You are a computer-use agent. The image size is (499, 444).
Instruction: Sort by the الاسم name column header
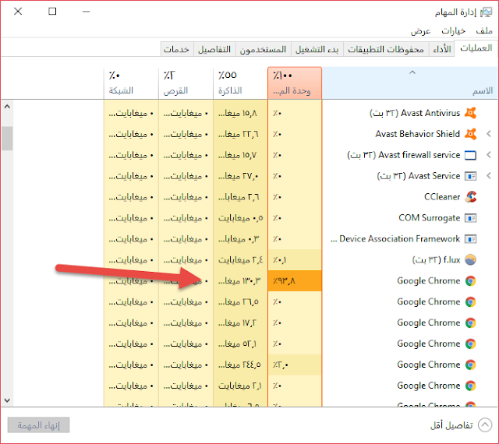410,83
